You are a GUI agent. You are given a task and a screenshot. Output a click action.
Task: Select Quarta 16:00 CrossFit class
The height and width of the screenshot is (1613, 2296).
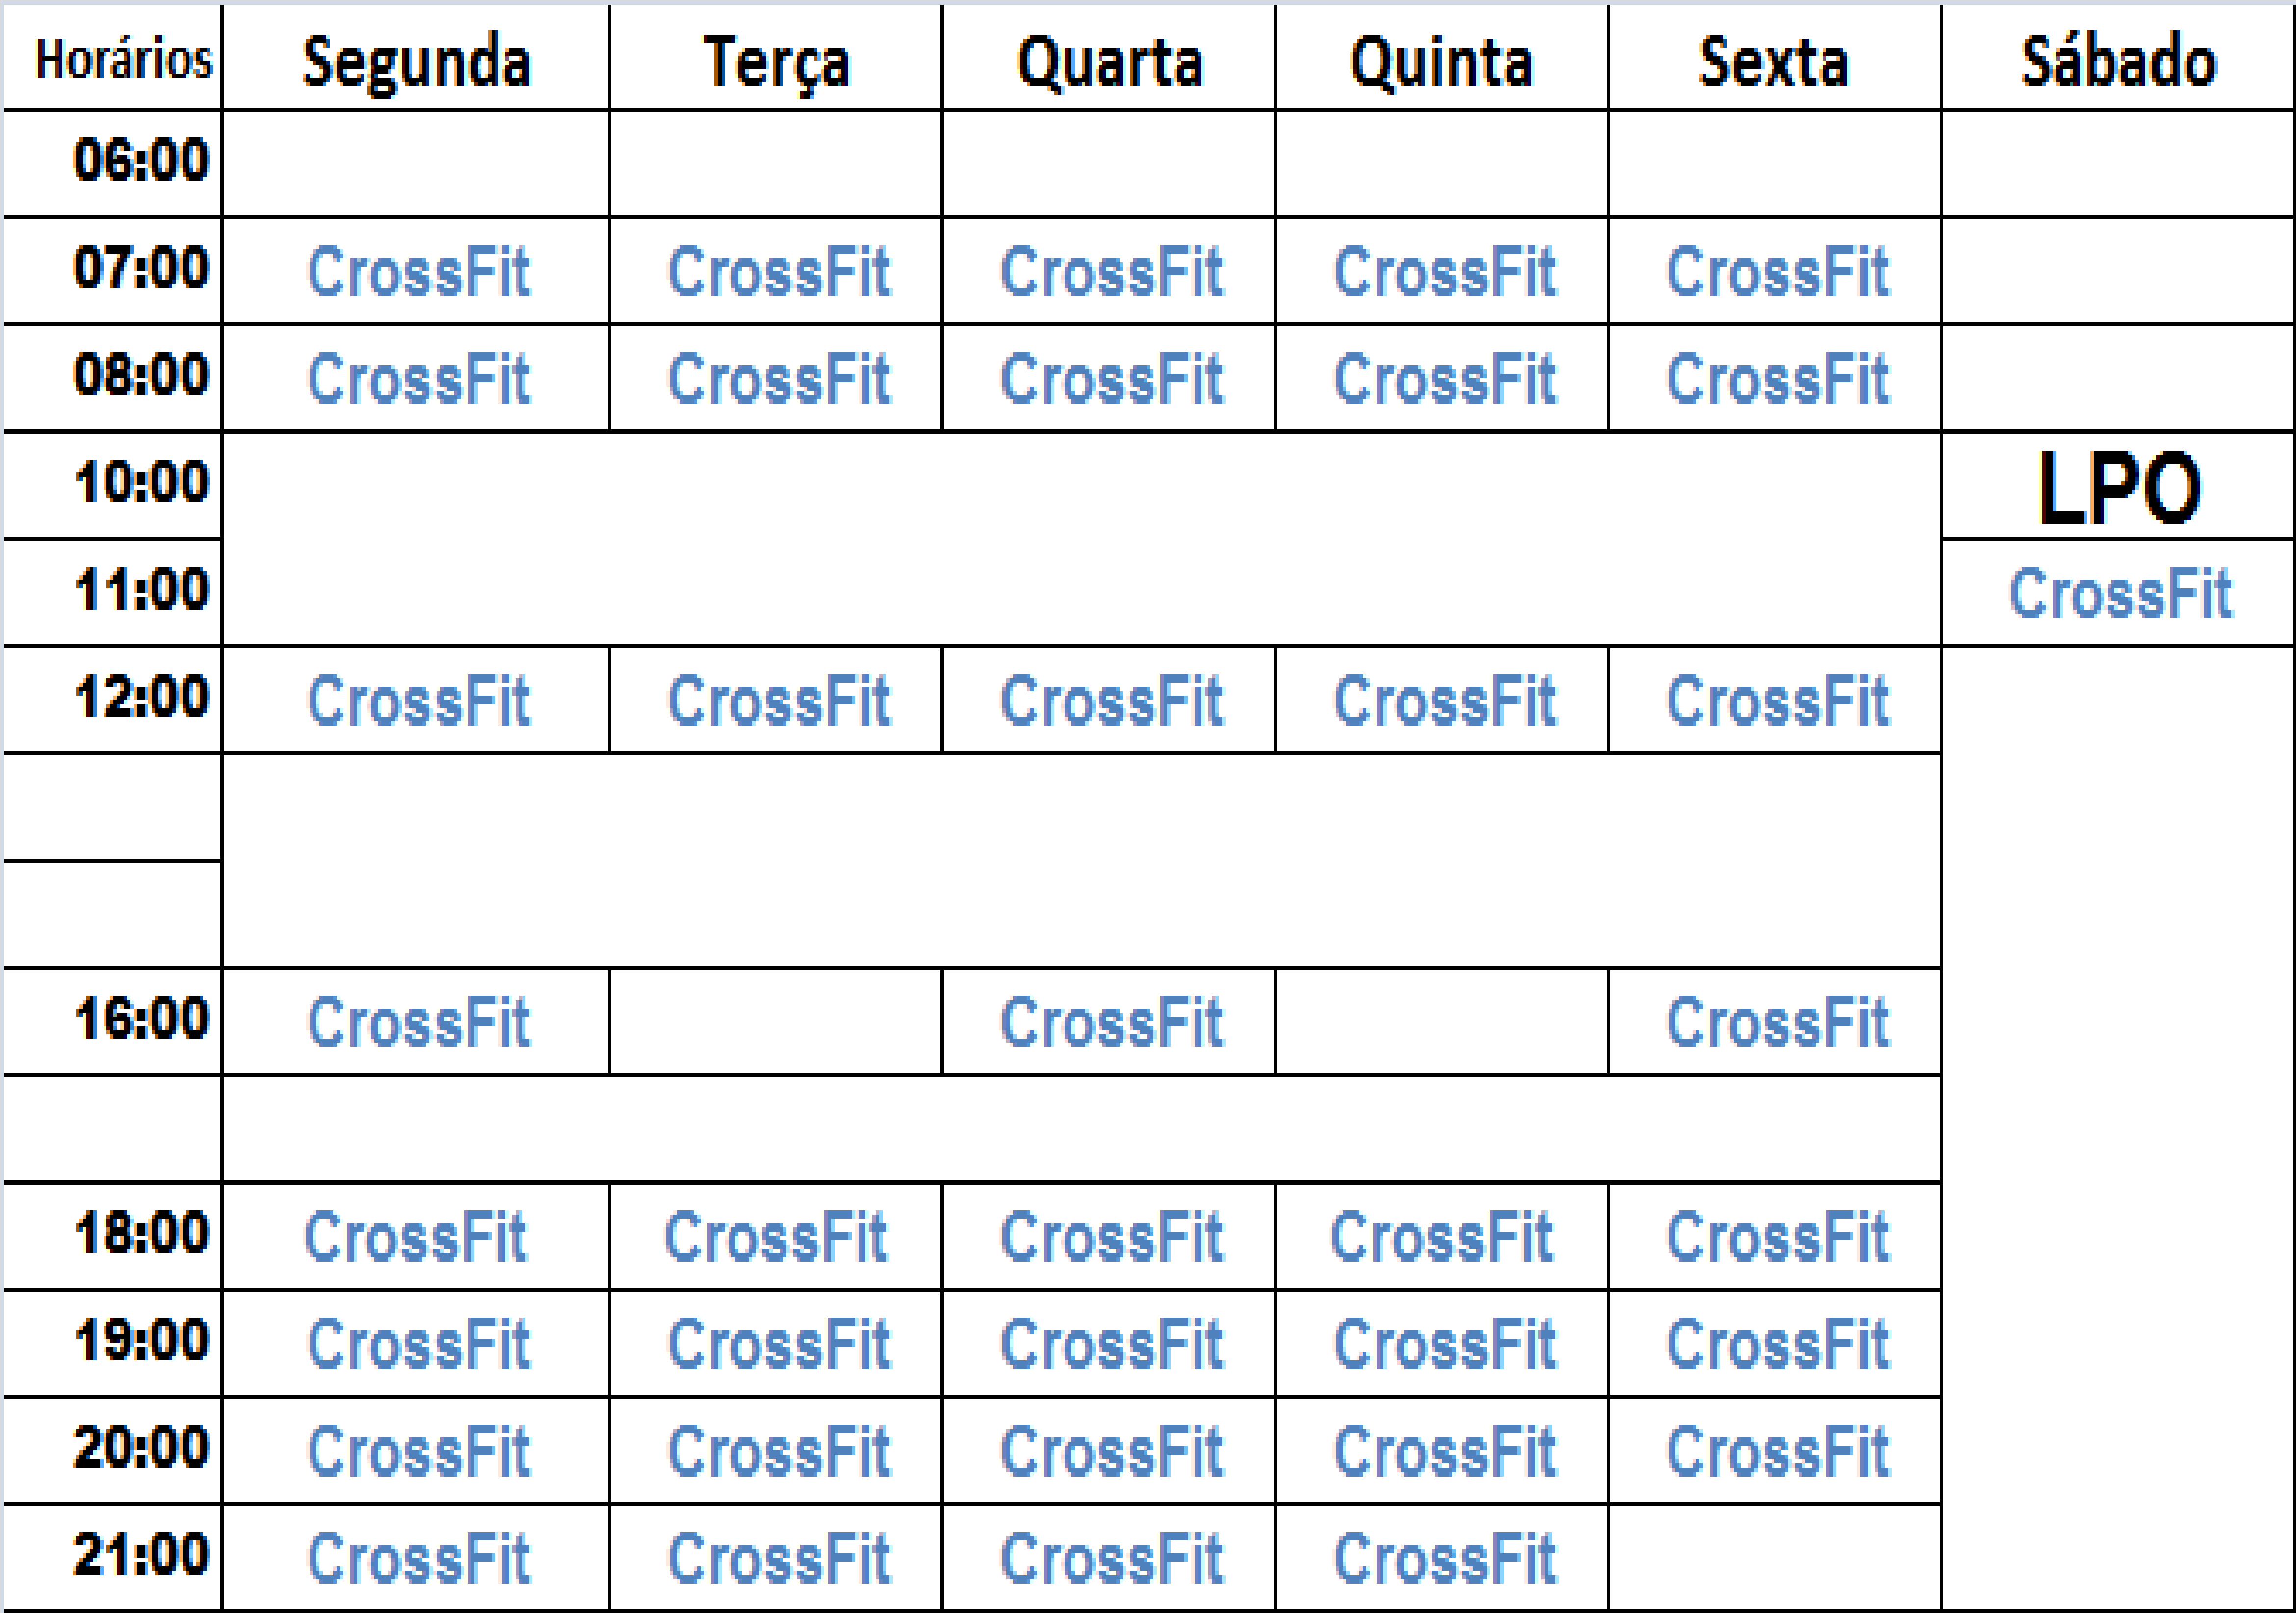coord(1111,1022)
